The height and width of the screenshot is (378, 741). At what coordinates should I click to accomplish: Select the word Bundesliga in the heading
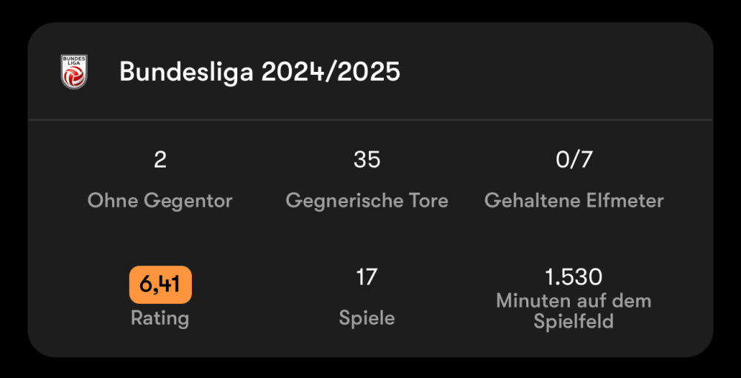point(187,72)
